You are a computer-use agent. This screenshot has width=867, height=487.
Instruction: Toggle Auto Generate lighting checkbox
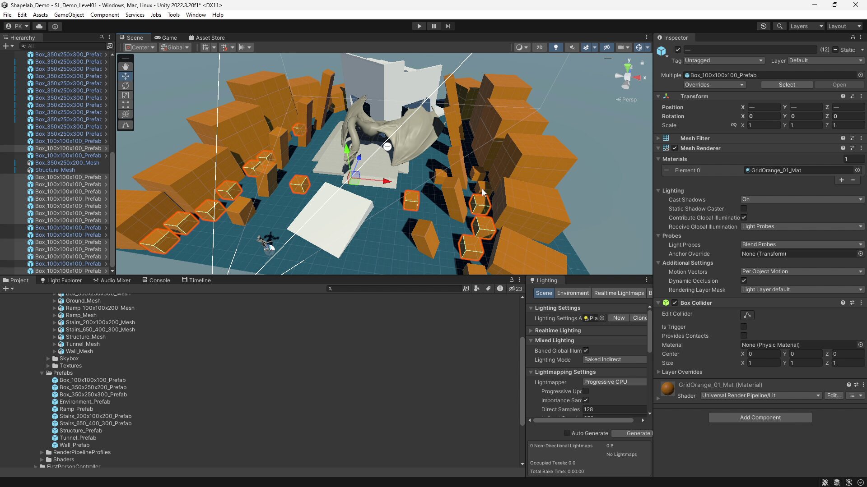tap(567, 433)
